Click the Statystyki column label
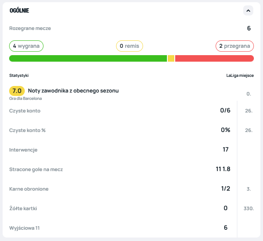Viewport: 263px width, 241px height. tap(19, 76)
